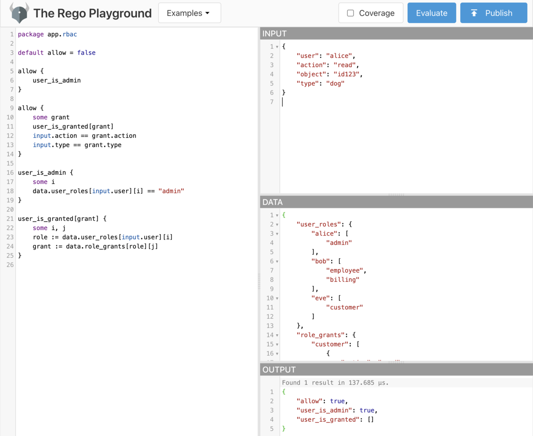Collapse the "role_grants" object in DATA

[277, 335]
